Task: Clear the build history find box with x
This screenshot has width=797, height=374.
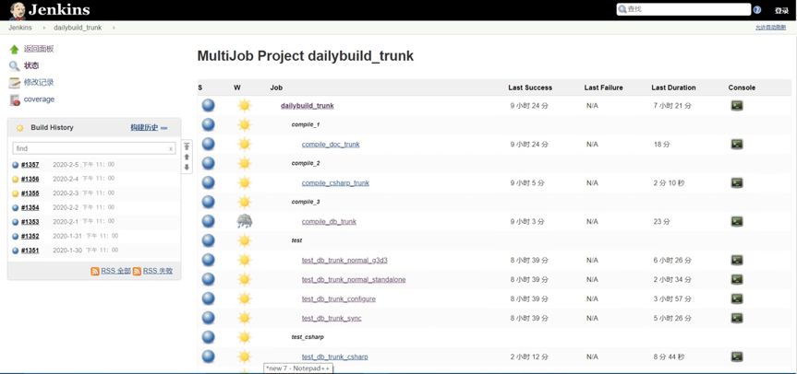Action: (x=171, y=148)
